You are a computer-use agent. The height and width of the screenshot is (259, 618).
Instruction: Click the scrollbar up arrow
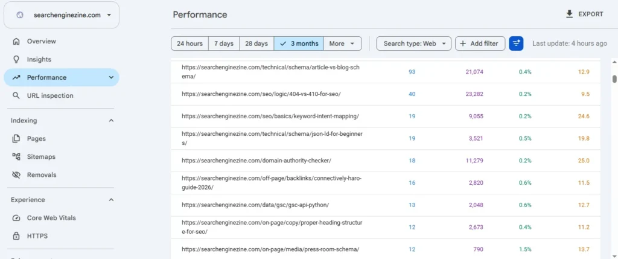tap(614, 62)
